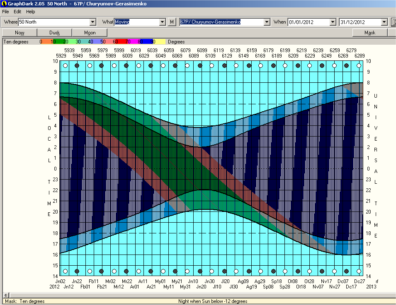Viewport: 396px width, 305px height.
Task: Expand the 67P/ Churyumov-Gerasimenko object dropdown
Action: pyautogui.click(x=267, y=22)
